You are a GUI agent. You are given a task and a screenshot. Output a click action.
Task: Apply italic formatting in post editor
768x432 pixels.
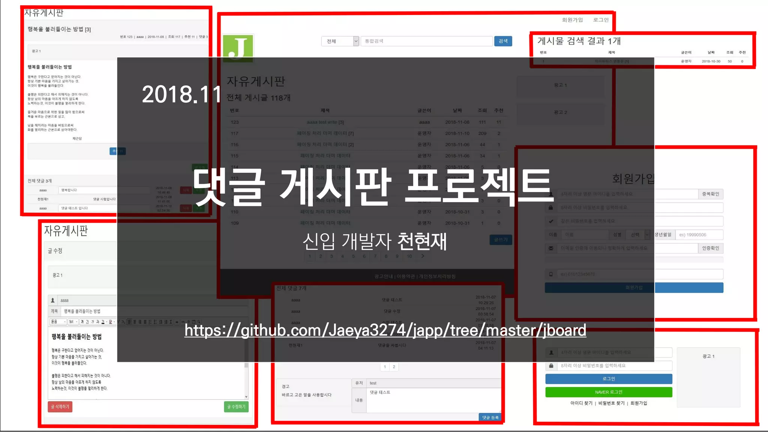click(93, 322)
